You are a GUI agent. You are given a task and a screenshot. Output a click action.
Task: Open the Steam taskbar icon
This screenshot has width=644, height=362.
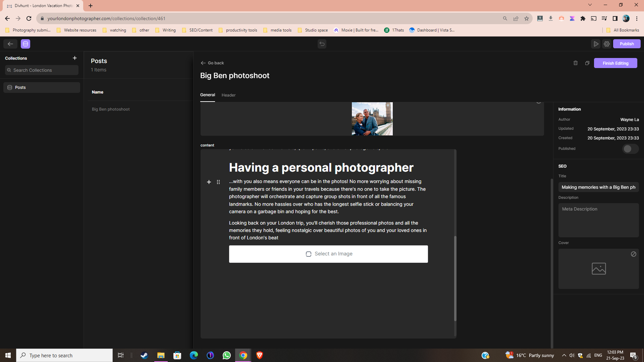(x=144, y=355)
